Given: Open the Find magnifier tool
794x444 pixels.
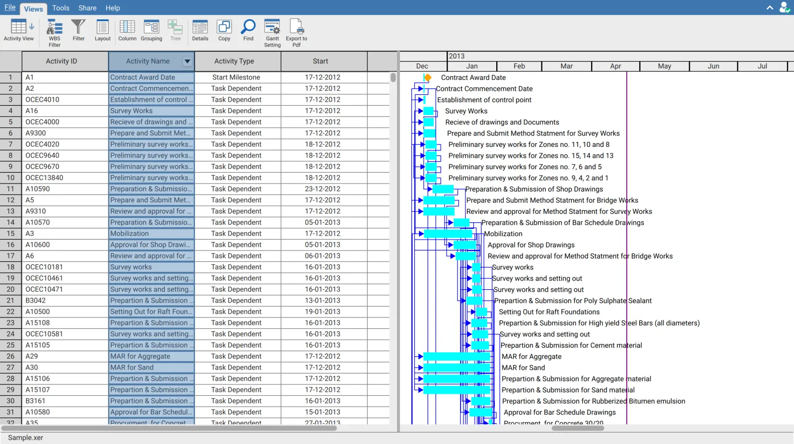Looking at the screenshot, I should (248, 31).
